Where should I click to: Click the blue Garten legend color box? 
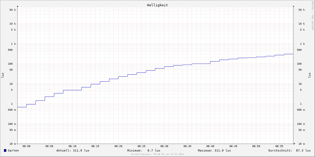pos(5,150)
